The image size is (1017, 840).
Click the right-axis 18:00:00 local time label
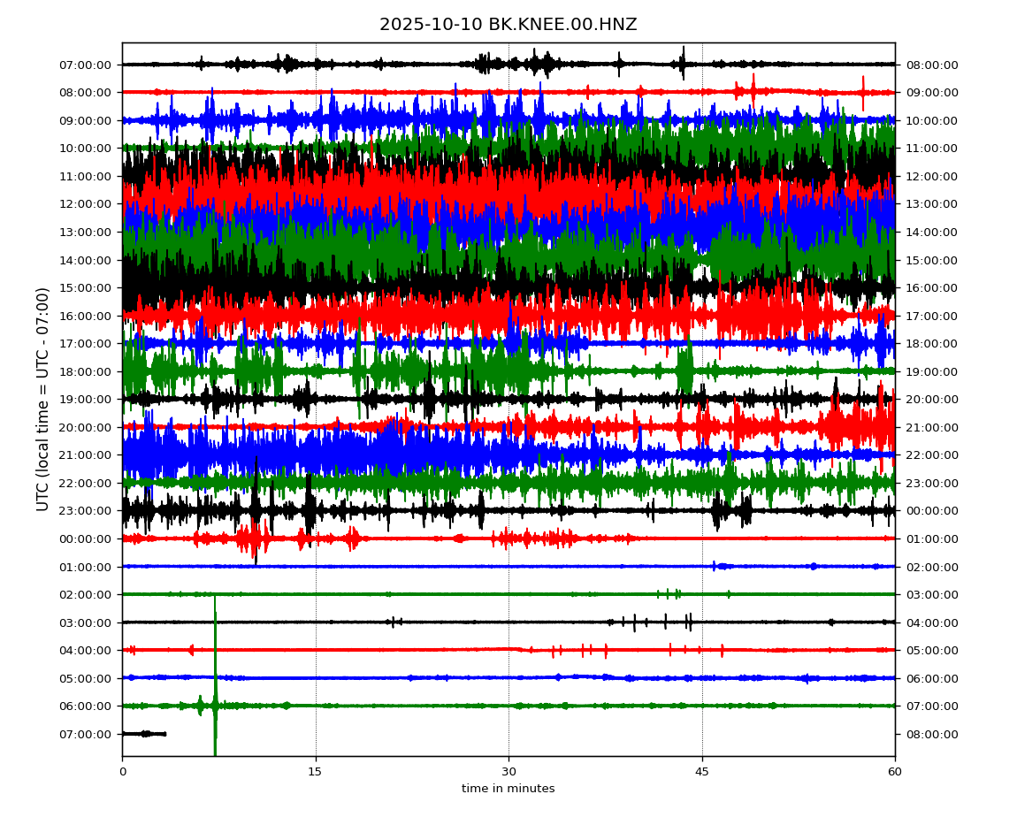[932, 343]
